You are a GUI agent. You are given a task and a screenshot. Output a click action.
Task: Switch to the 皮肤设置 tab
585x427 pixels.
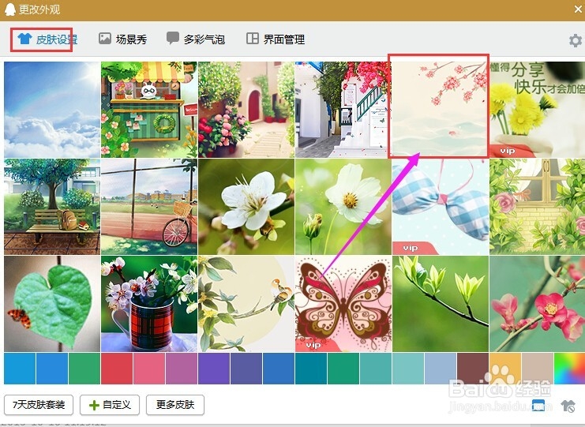click(47, 39)
